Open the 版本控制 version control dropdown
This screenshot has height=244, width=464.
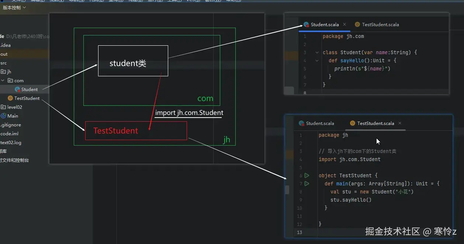[x=14, y=7]
